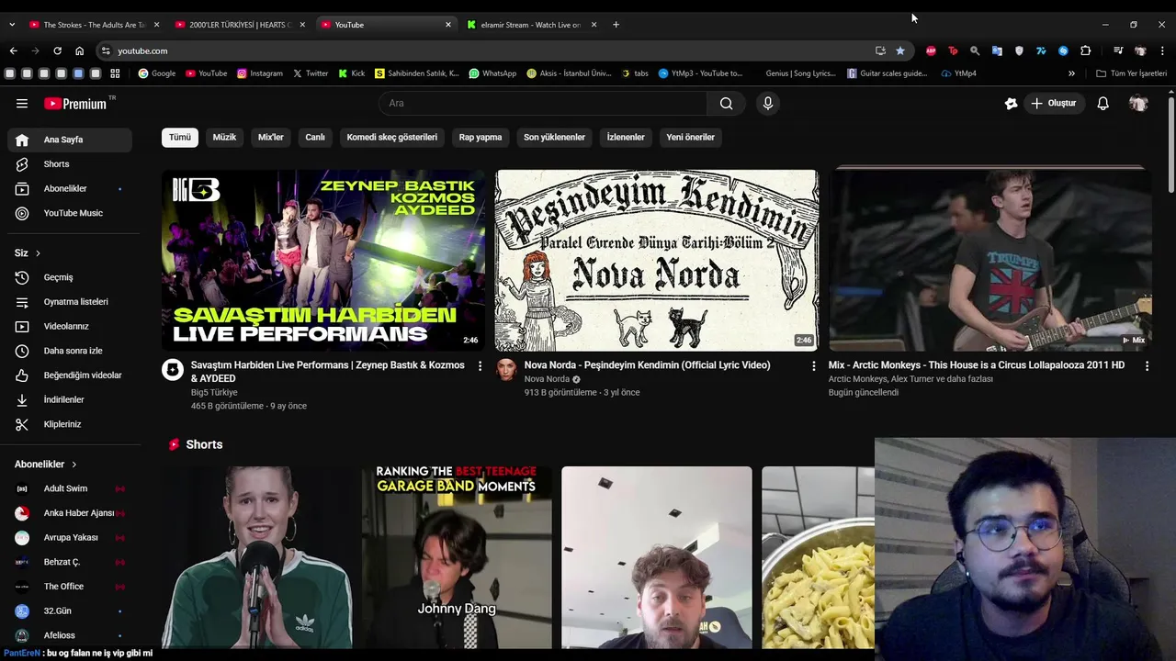Screen dimensions: 1176x661
Task: Open Big5 Türkiye channel avatar
Action: point(173,370)
